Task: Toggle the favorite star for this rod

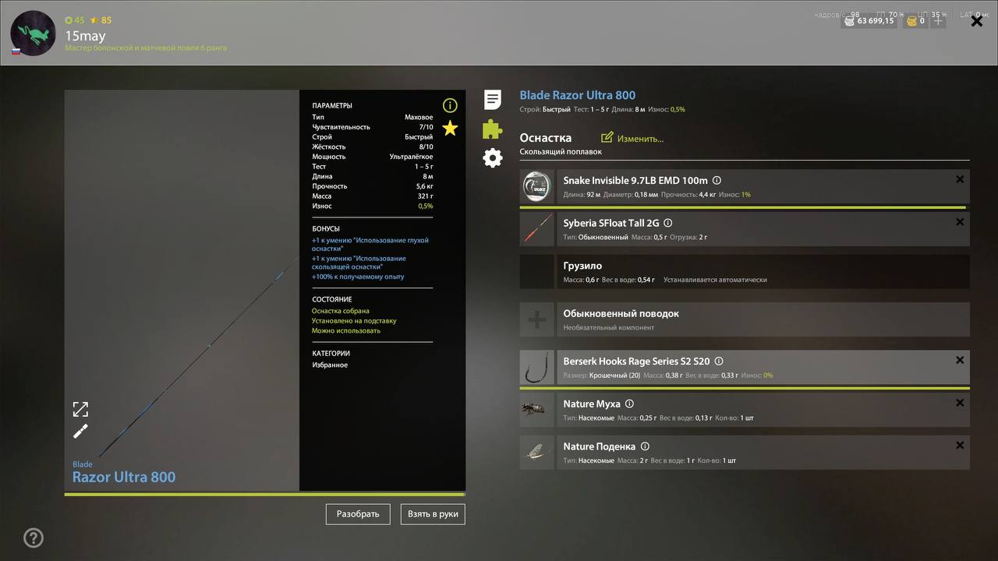Action: click(x=450, y=129)
